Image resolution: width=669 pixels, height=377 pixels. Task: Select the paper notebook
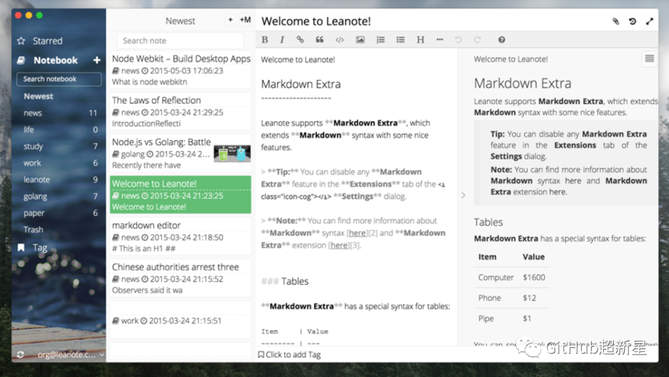59,213
